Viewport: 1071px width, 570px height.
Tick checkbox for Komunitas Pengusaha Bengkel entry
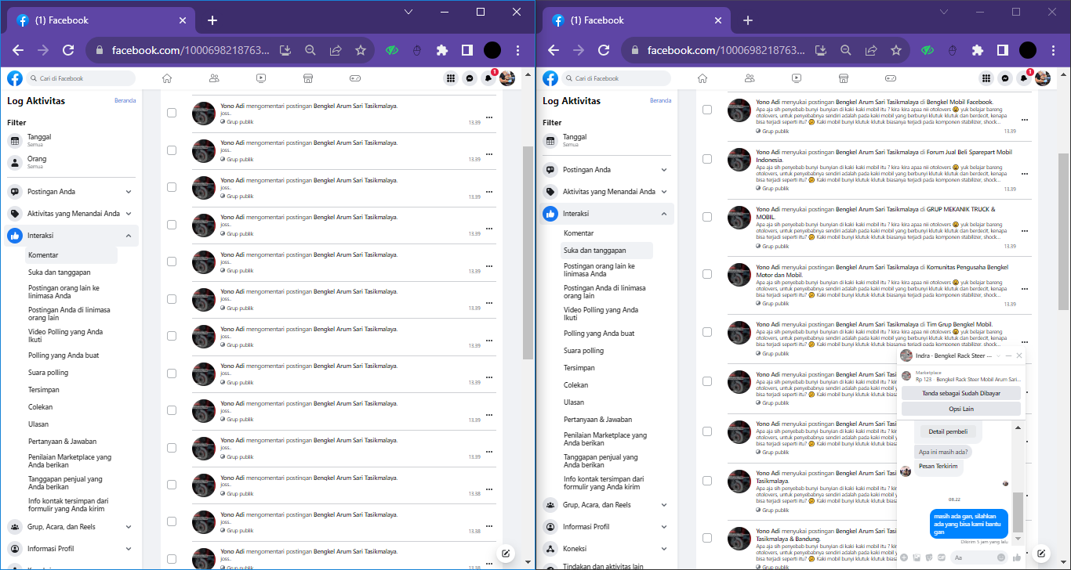707,275
